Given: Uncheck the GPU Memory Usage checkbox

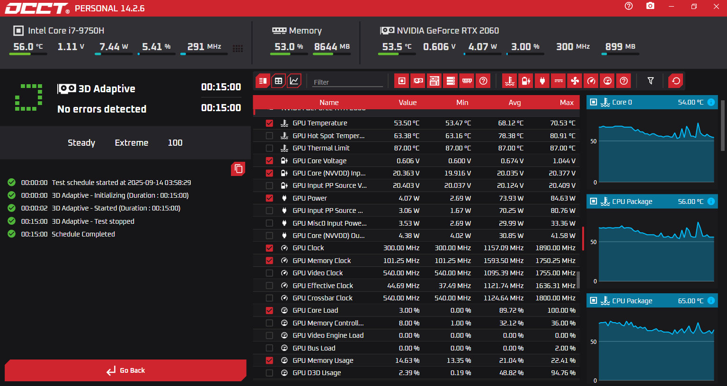Looking at the screenshot, I should (269, 360).
